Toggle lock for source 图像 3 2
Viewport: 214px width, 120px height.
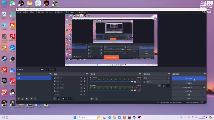coord(85,78)
